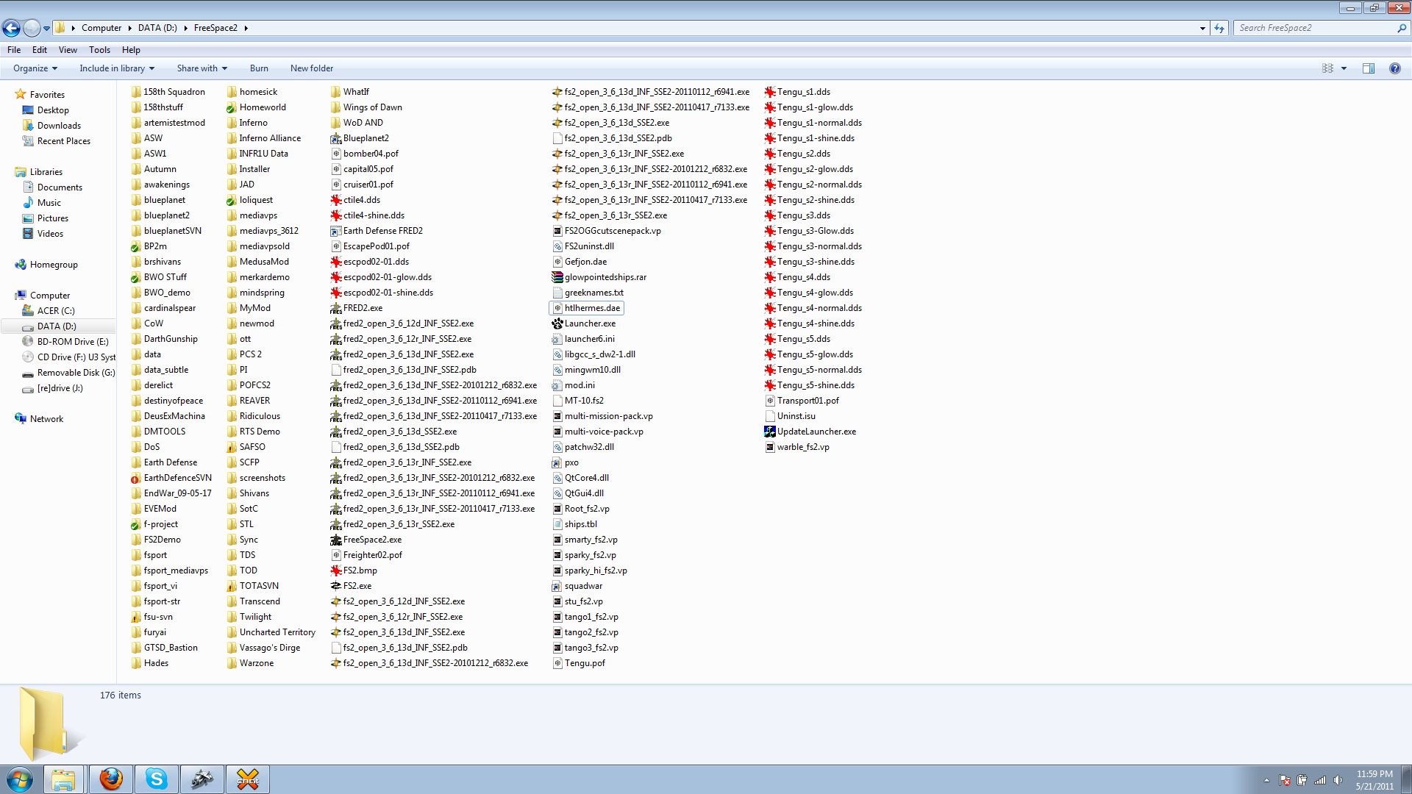
Task: Open the Organize dropdown
Action: (x=35, y=68)
